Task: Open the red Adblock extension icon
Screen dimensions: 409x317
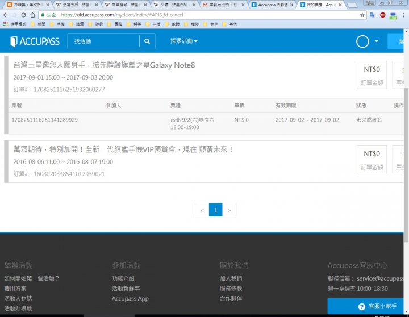Action: point(382,15)
